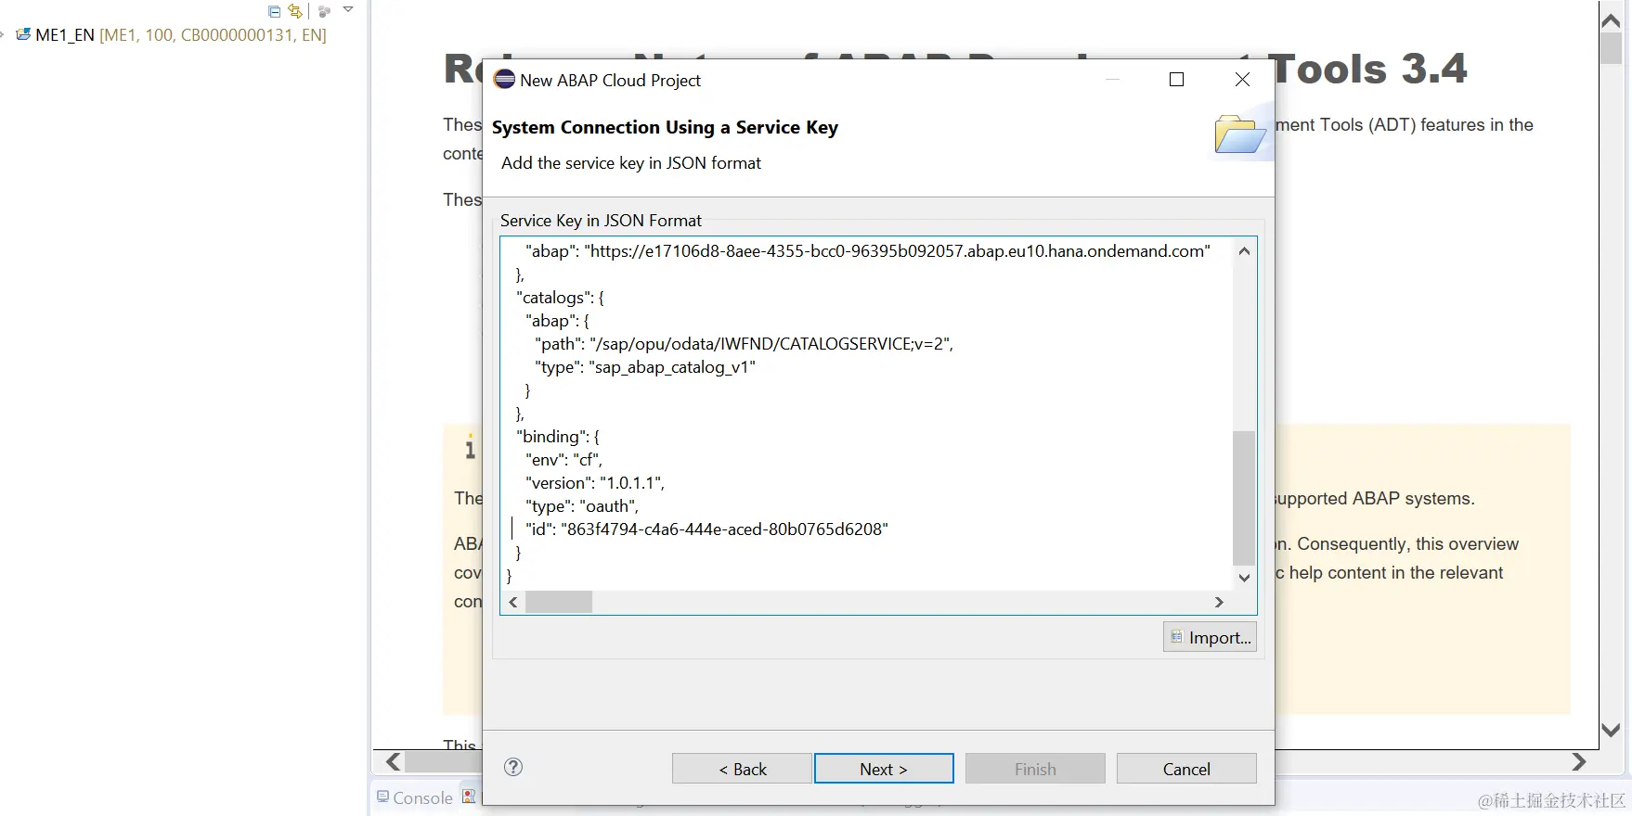Screen dimensions: 1632x816
Task: Click the grayed working sets icon
Action: tap(324, 11)
